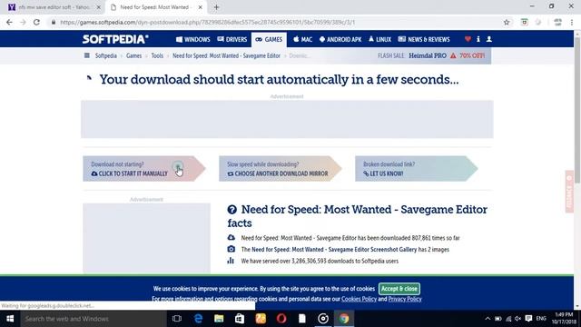
Task: Click the taskbar search box
Action: click(94, 319)
